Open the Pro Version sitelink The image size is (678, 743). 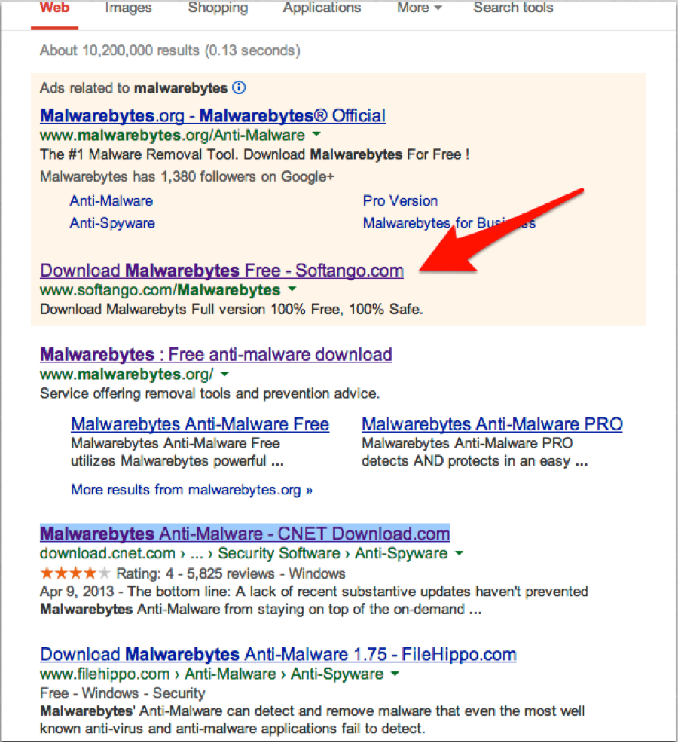(x=400, y=201)
